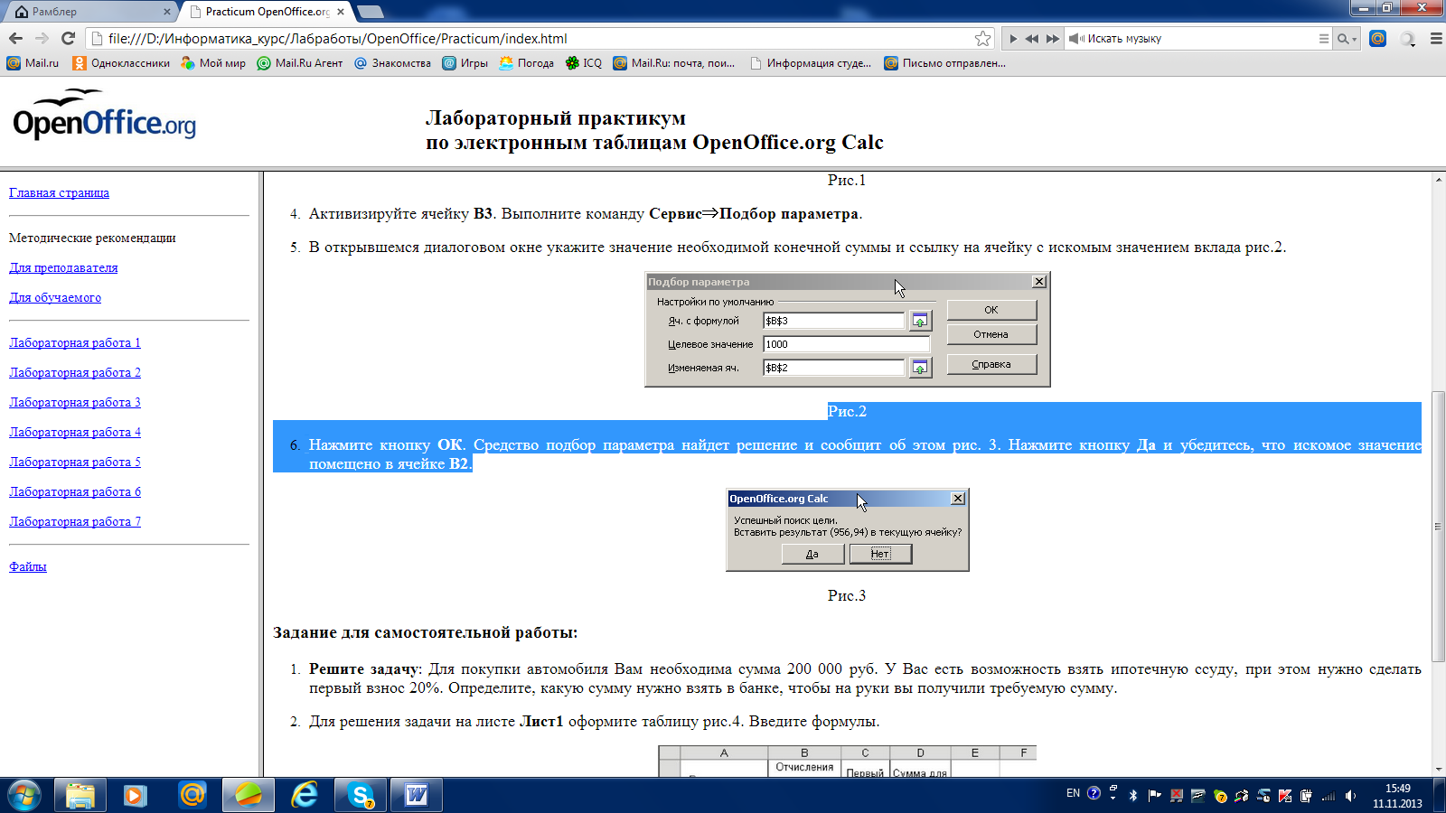Bookmark this page with the star icon
The width and height of the screenshot is (1446, 813).
click(x=982, y=38)
